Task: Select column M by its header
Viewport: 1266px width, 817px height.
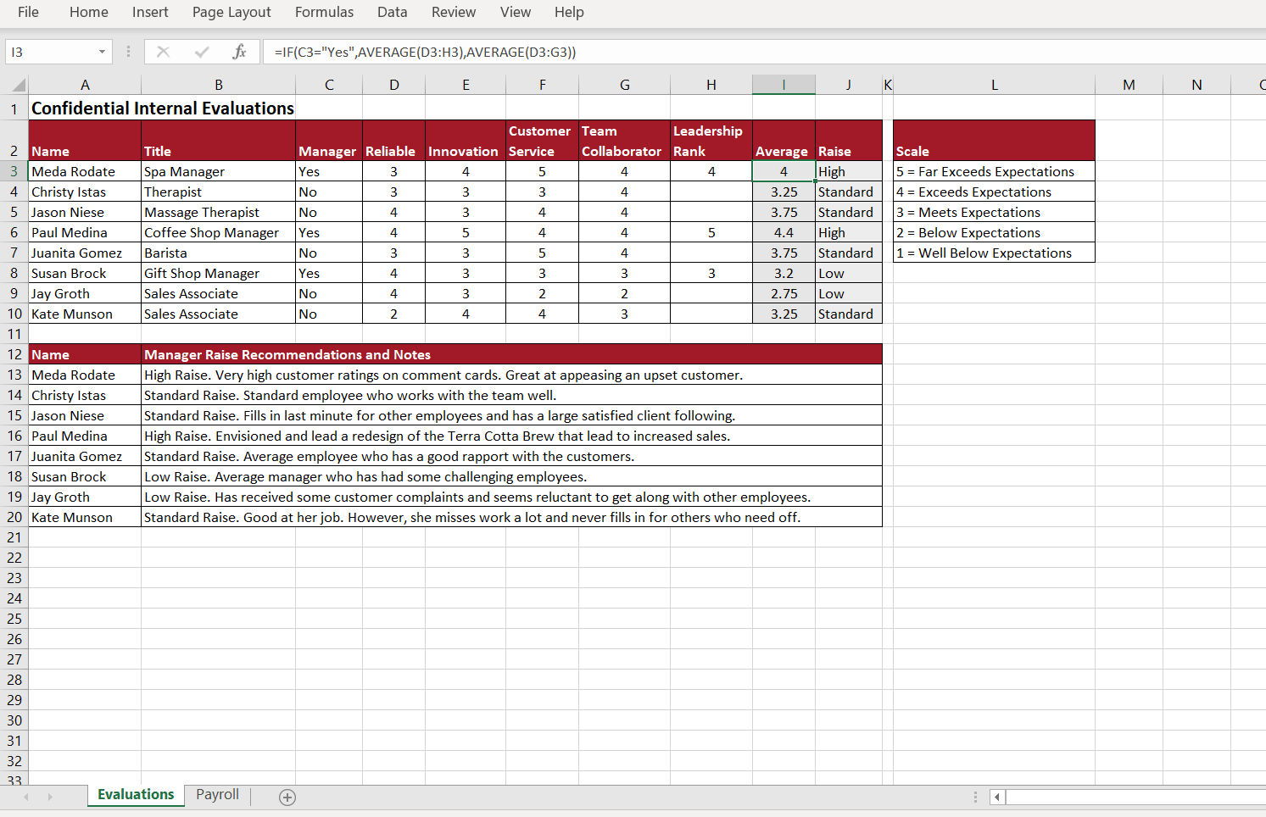Action: coord(1129,85)
